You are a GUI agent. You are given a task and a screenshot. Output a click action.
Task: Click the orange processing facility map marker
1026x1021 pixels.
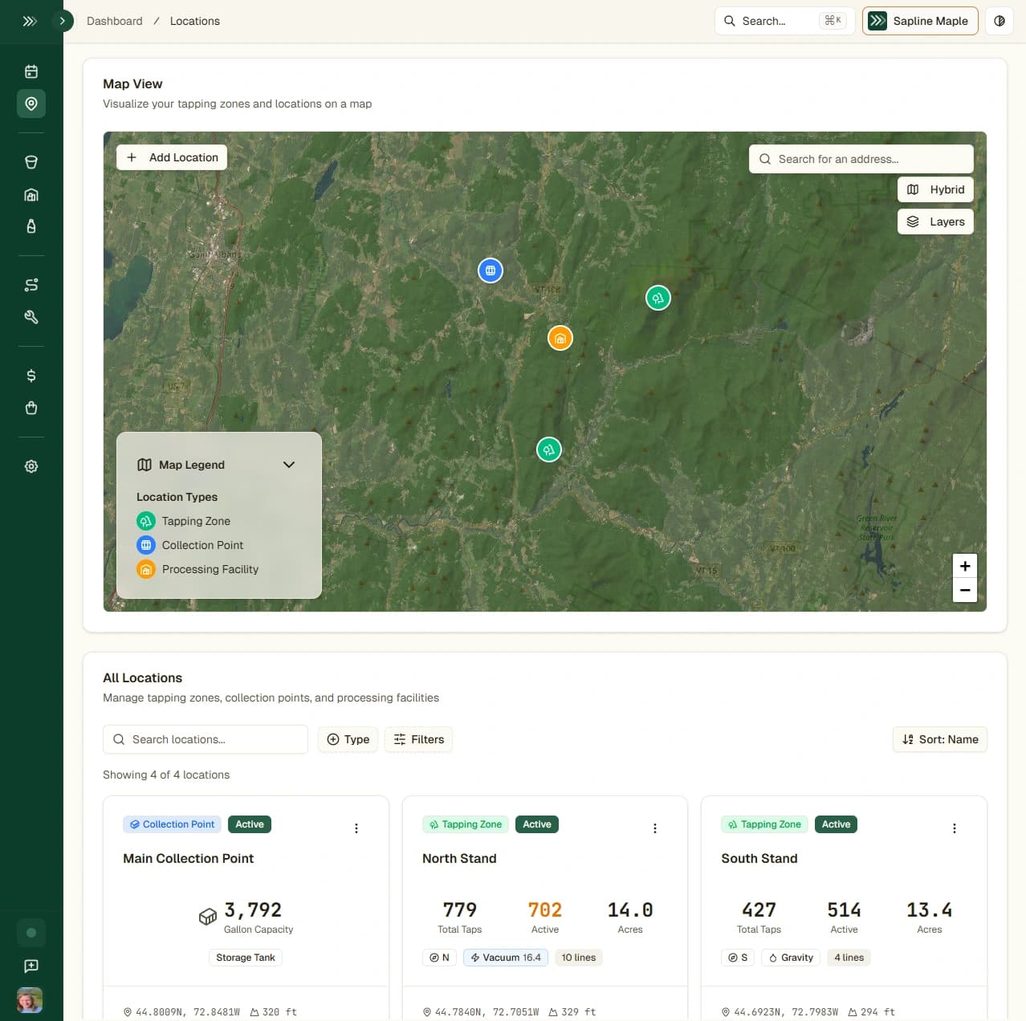[x=560, y=339]
